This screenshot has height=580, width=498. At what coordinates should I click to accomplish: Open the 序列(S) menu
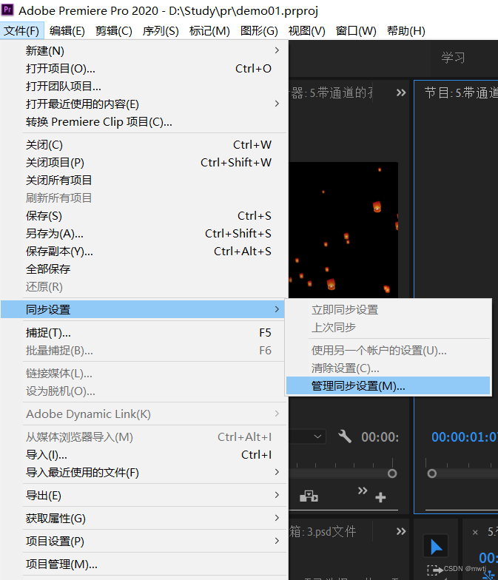click(161, 31)
